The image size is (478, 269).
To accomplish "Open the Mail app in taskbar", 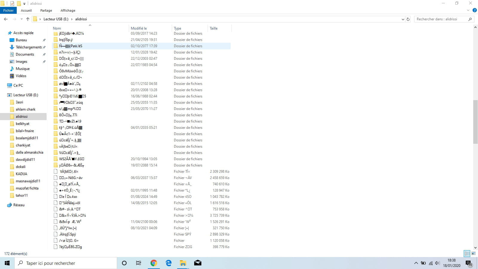I will [x=198, y=263].
